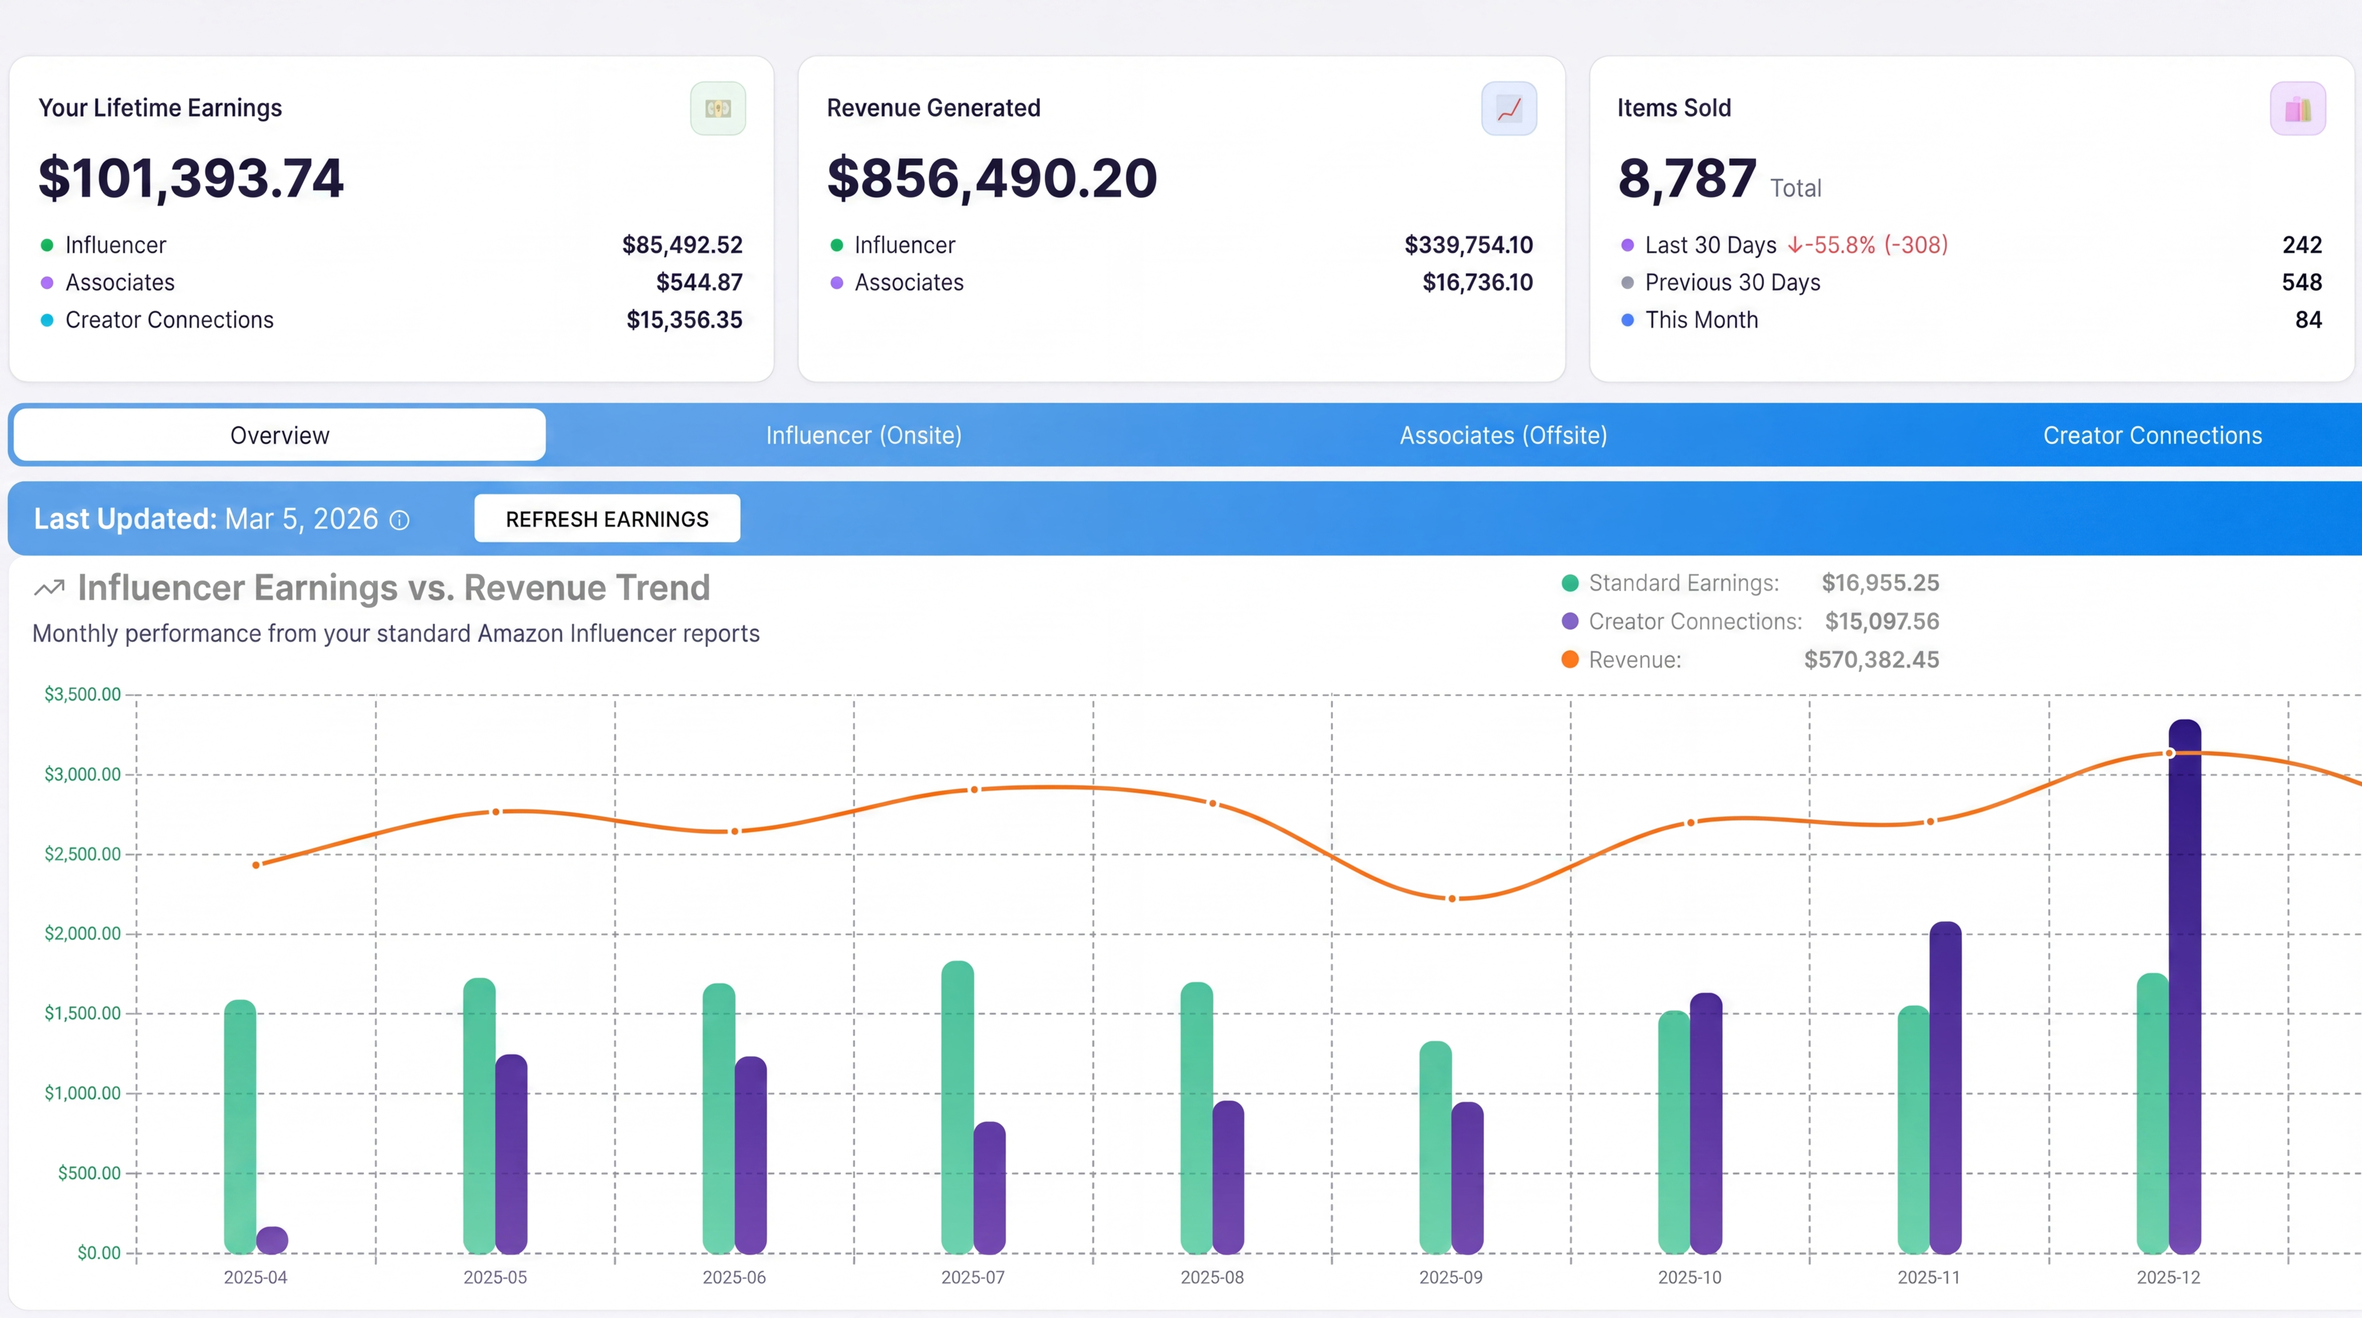Click the REFRESH EARNINGS button
The image size is (2362, 1318).
click(607, 519)
